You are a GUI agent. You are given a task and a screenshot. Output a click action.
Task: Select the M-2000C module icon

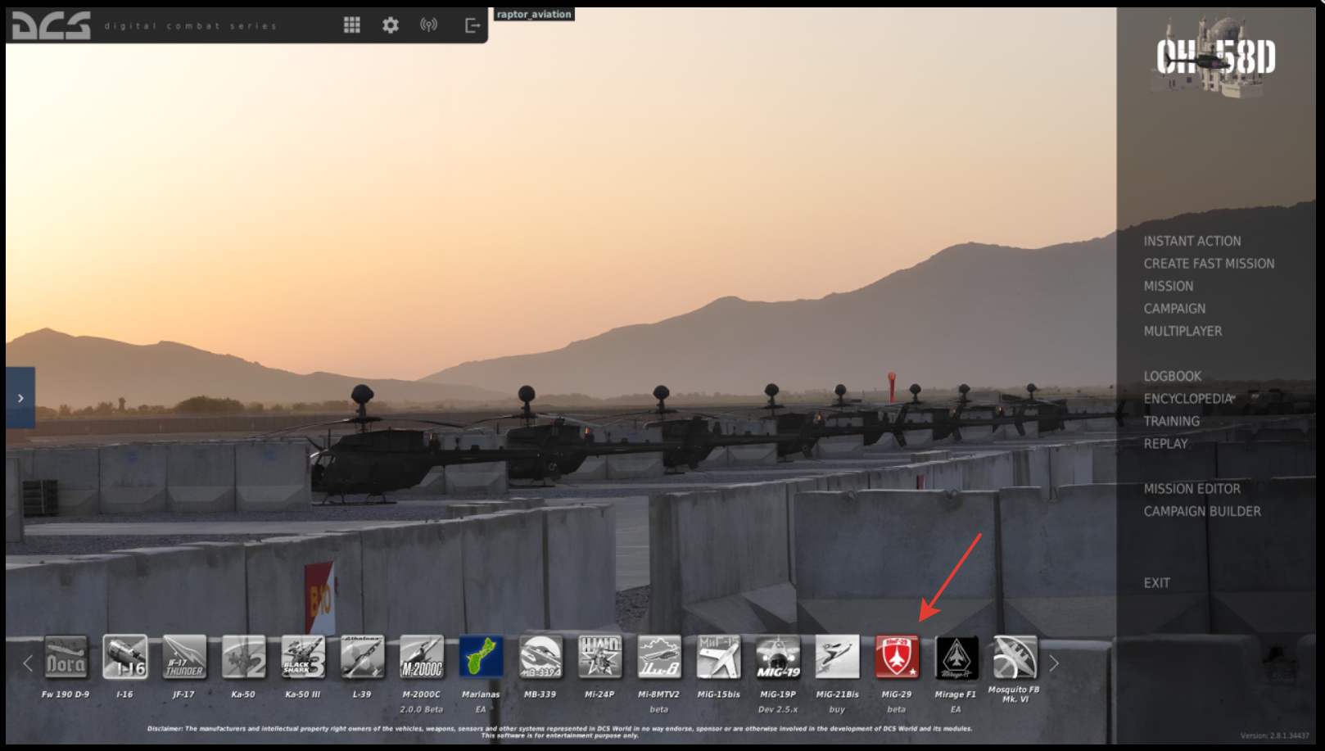click(422, 657)
